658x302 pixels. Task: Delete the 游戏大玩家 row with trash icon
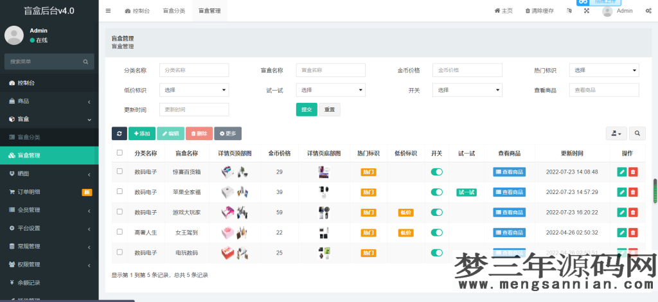[x=633, y=212]
